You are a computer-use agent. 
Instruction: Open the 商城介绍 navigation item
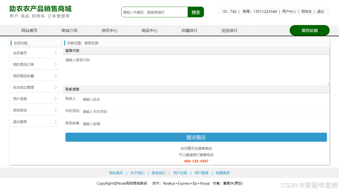click(69, 31)
